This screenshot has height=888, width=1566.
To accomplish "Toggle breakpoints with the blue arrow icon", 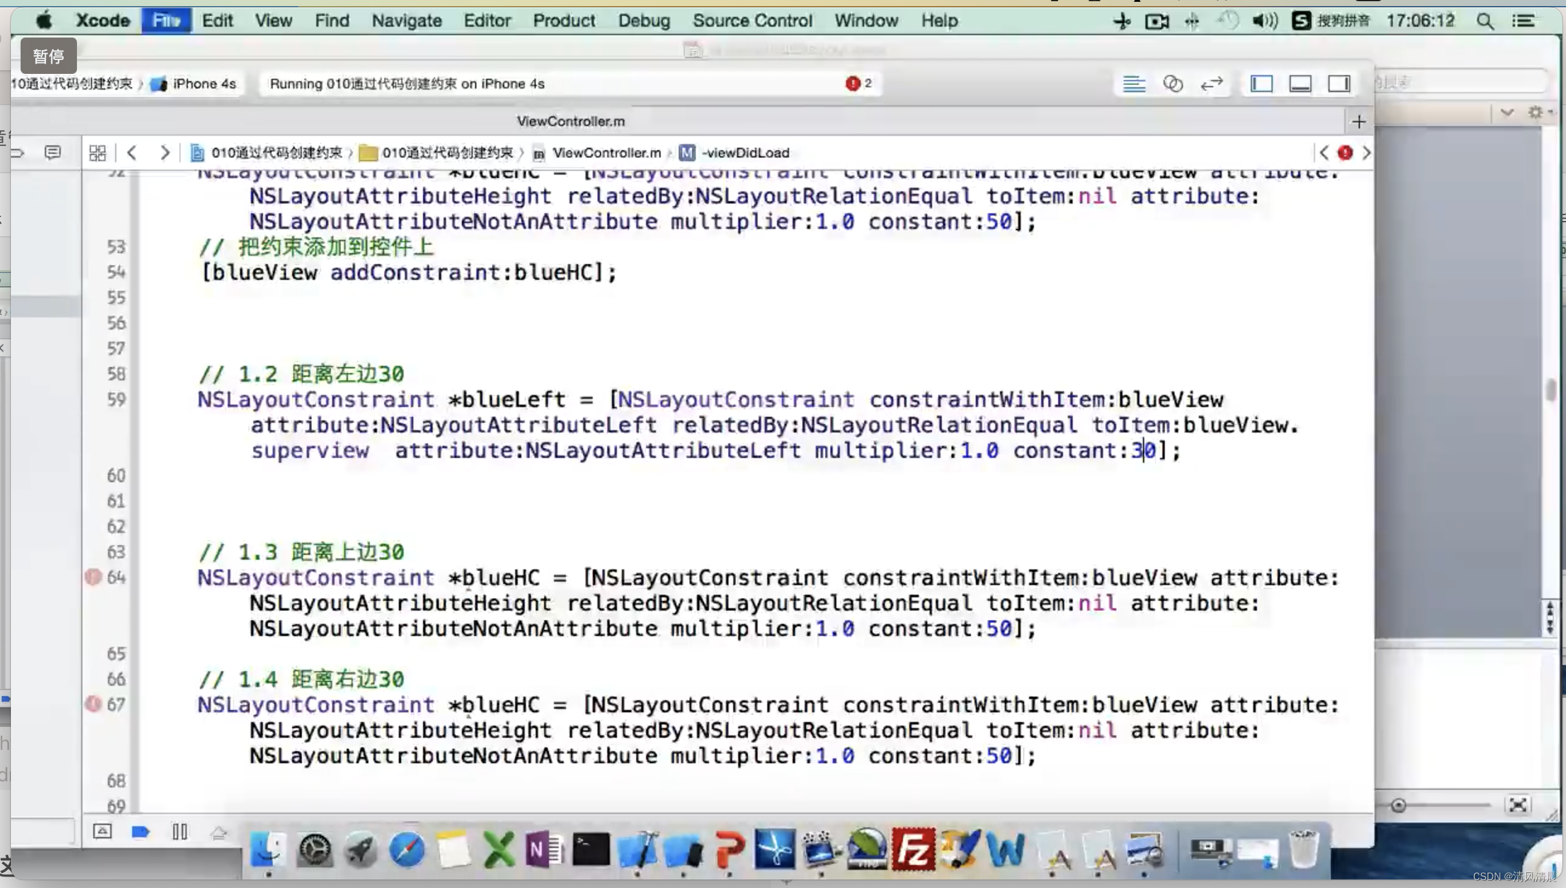I will (x=141, y=831).
